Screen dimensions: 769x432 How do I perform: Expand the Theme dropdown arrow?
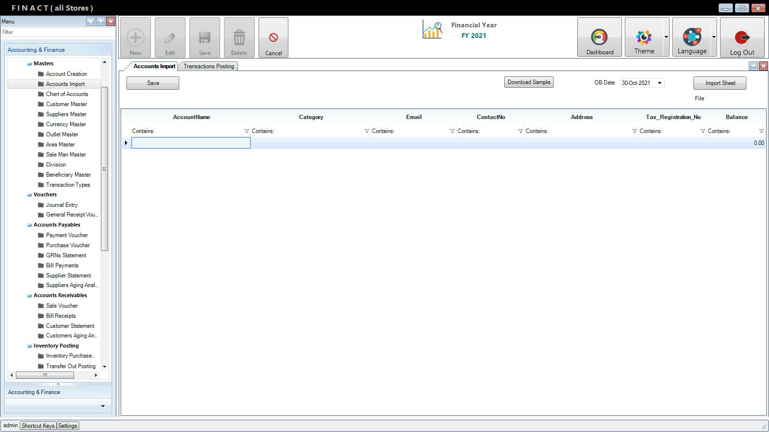click(x=666, y=37)
